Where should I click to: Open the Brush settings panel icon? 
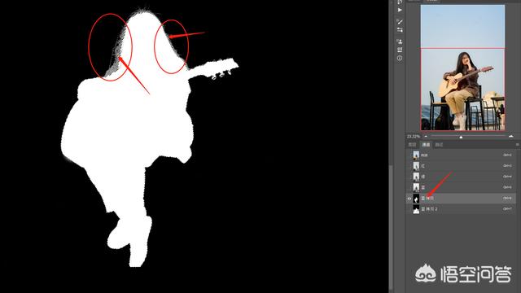point(400,22)
